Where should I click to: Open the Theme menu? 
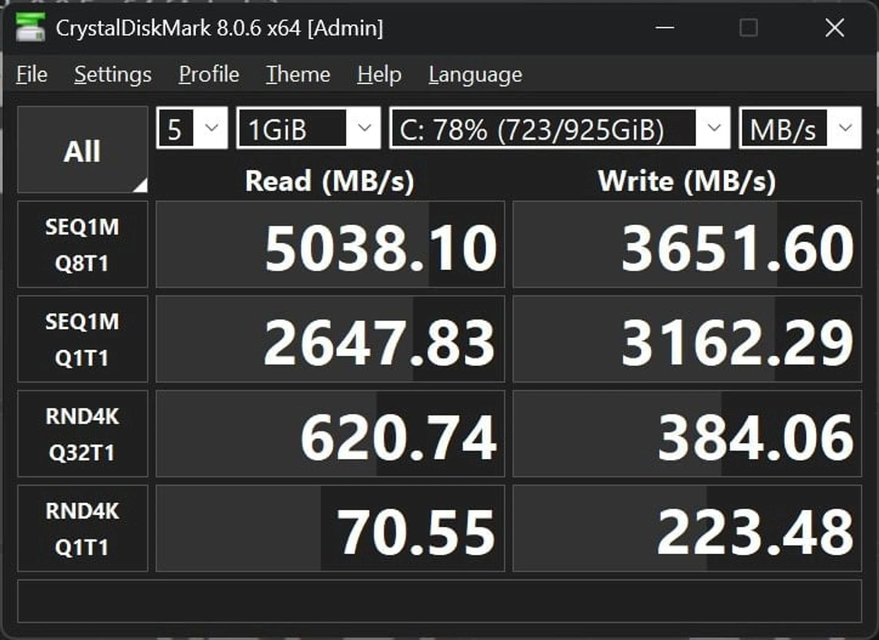point(298,74)
